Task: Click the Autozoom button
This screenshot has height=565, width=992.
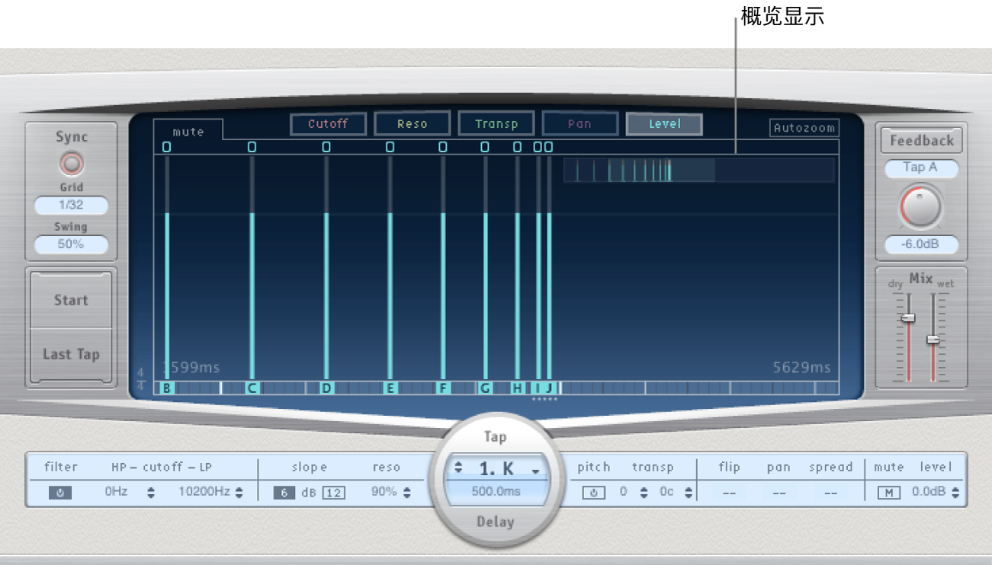Action: pos(804,128)
